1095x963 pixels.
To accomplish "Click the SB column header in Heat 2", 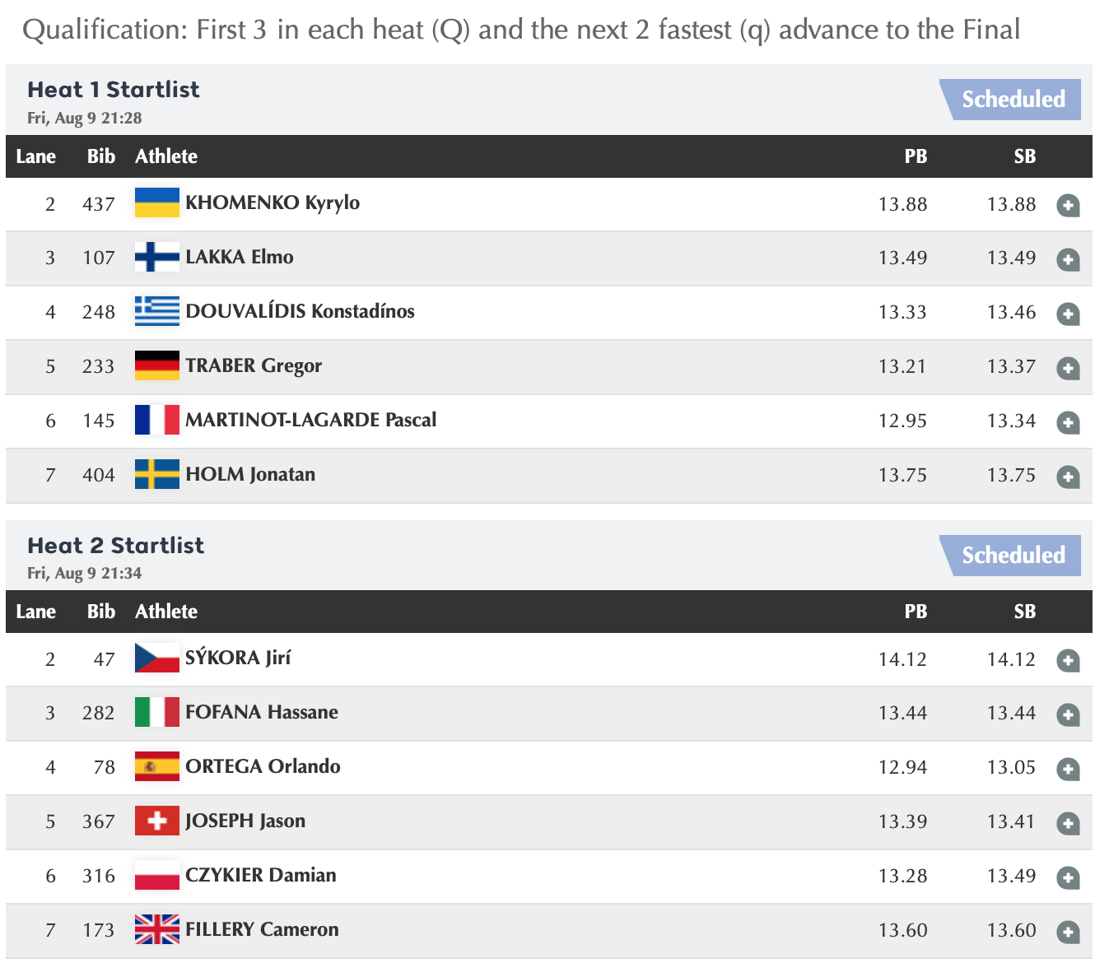I will pyautogui.click(x=1024, y=612).
